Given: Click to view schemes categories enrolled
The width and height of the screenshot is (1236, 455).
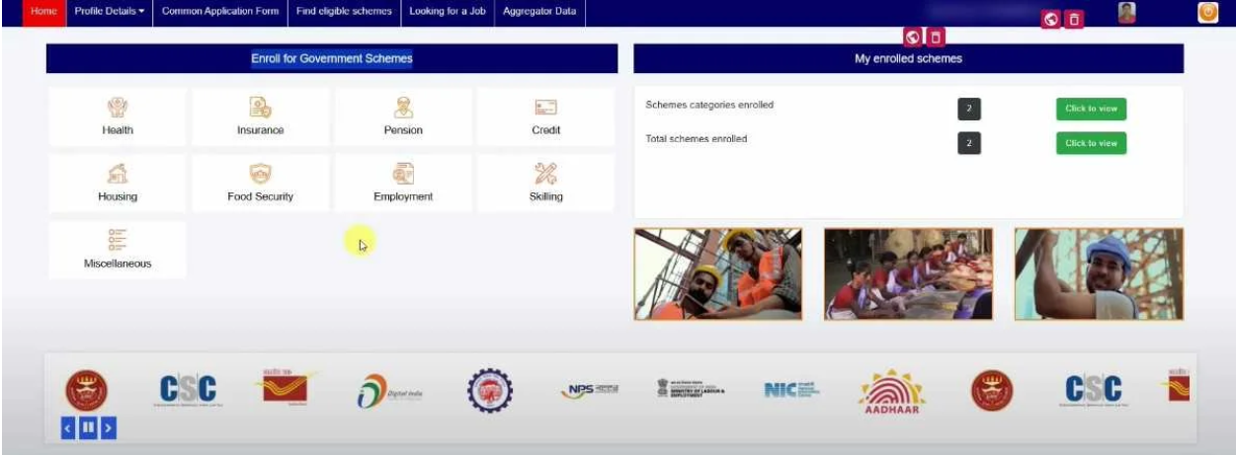Looking at the screenshot, I should [1091, 109].
